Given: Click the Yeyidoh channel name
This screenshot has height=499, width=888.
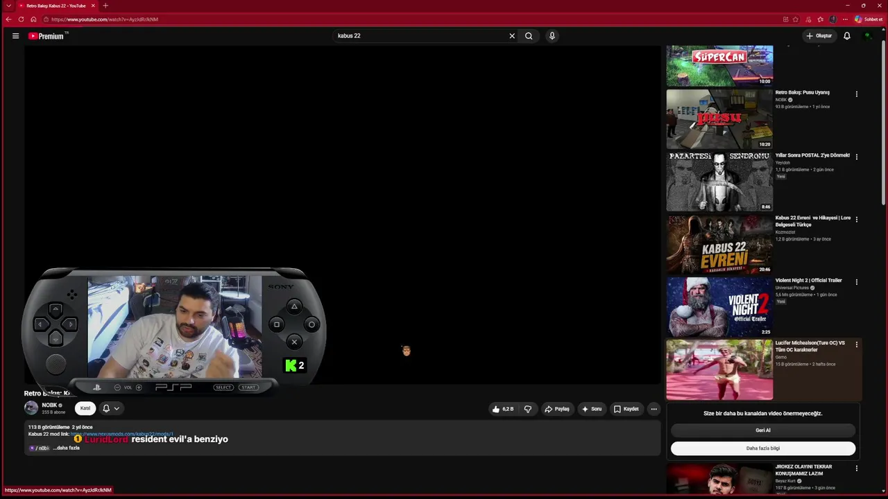Looking at the screenshot, I should pos(783,163).
